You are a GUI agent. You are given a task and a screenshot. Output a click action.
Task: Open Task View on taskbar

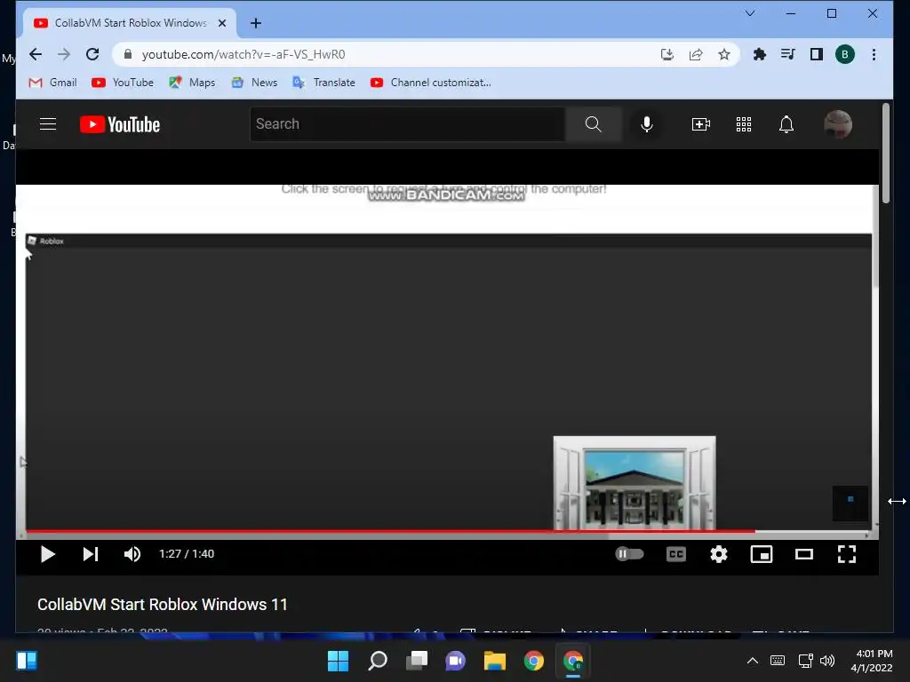click(x=417, y=661)
